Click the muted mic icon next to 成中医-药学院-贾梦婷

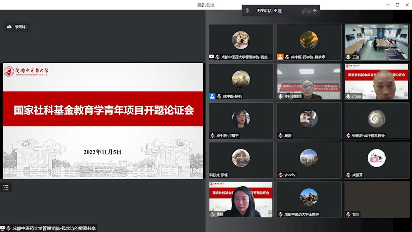[287, 57]
